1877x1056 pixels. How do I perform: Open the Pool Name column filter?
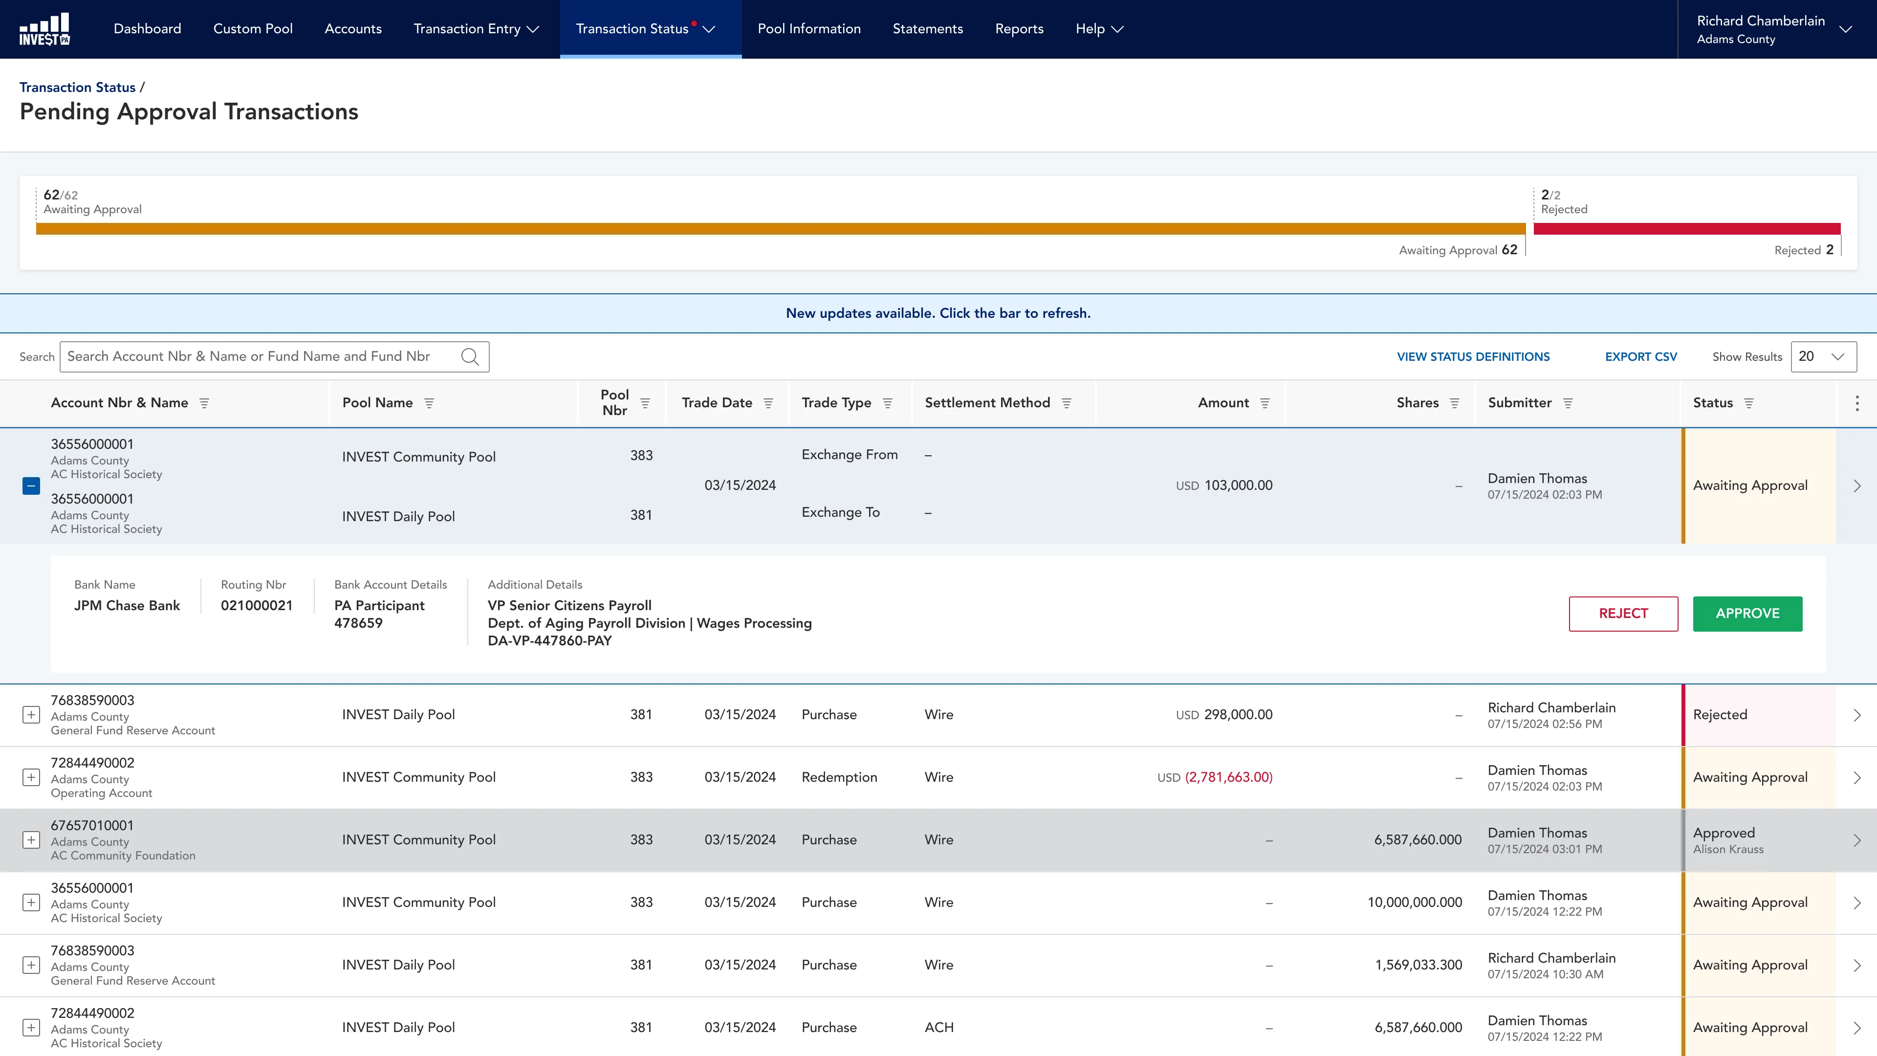[429, 403]
